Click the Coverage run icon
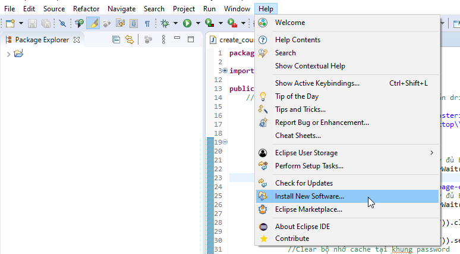The height and width of the screenshot is (254, 460). [209, 23]
